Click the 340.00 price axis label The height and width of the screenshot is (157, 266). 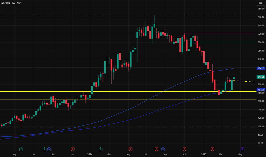click(261, 25)
